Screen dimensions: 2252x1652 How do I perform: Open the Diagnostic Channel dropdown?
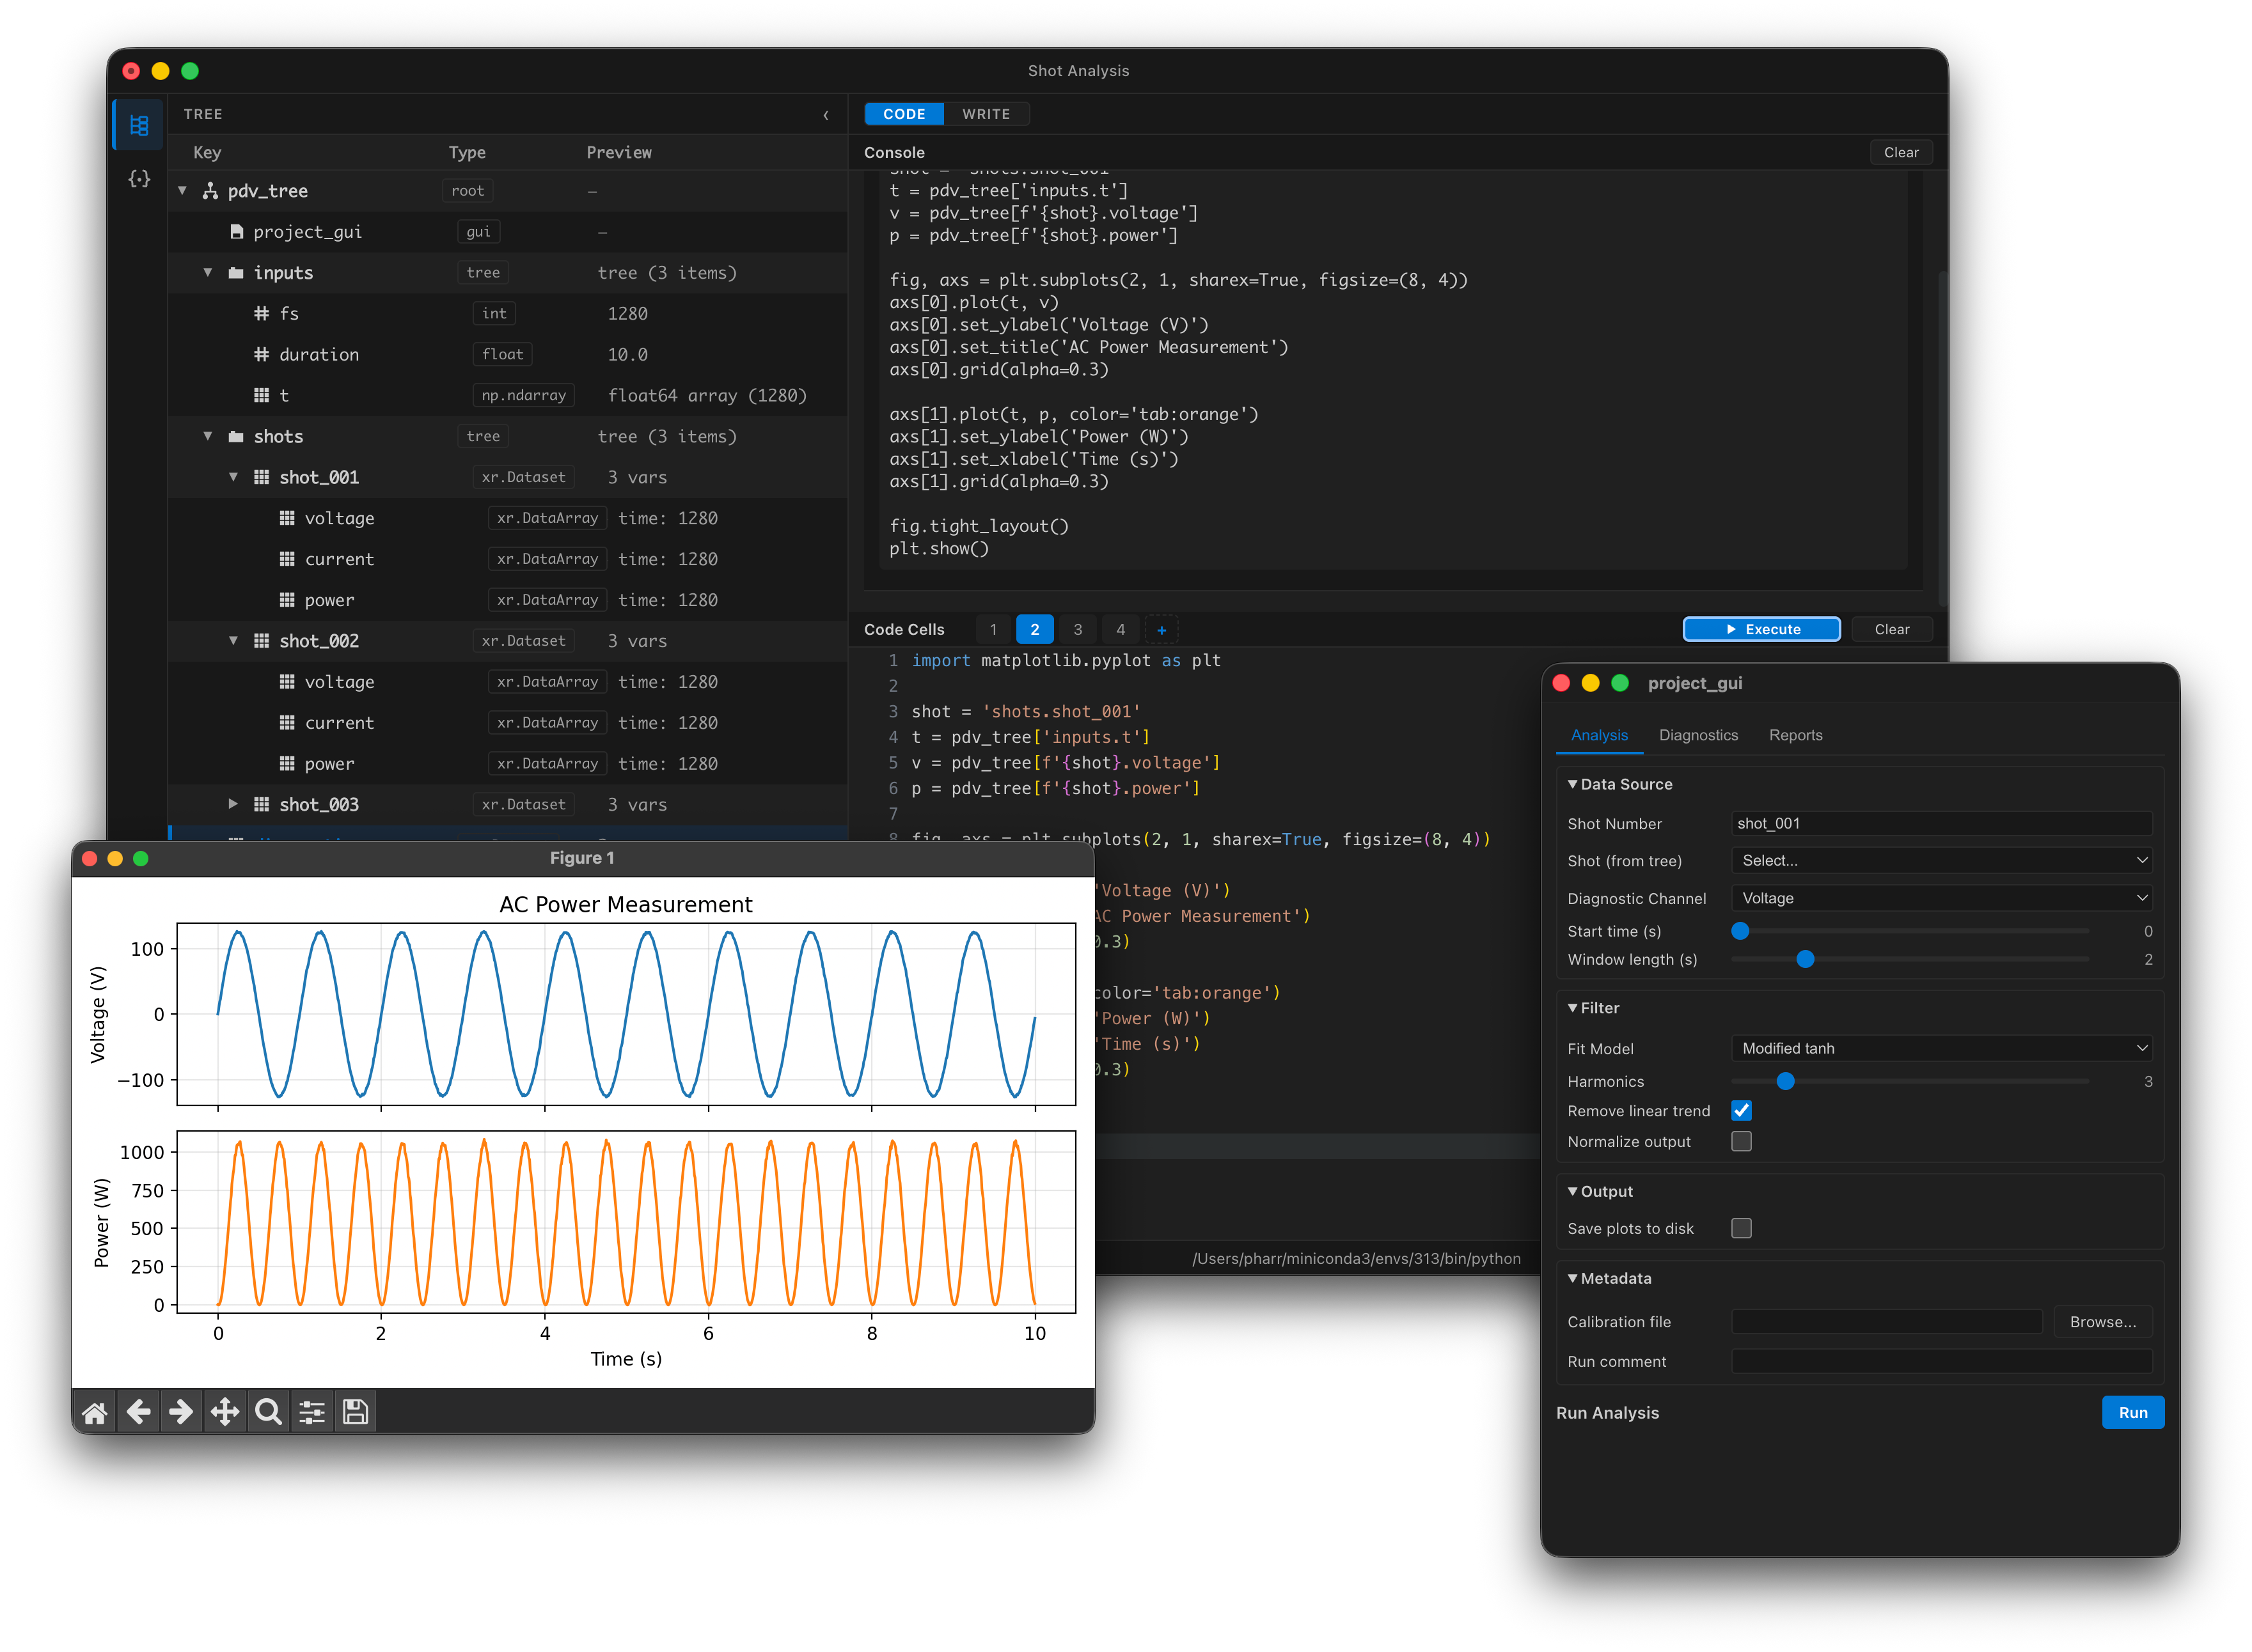(1942, 899)
